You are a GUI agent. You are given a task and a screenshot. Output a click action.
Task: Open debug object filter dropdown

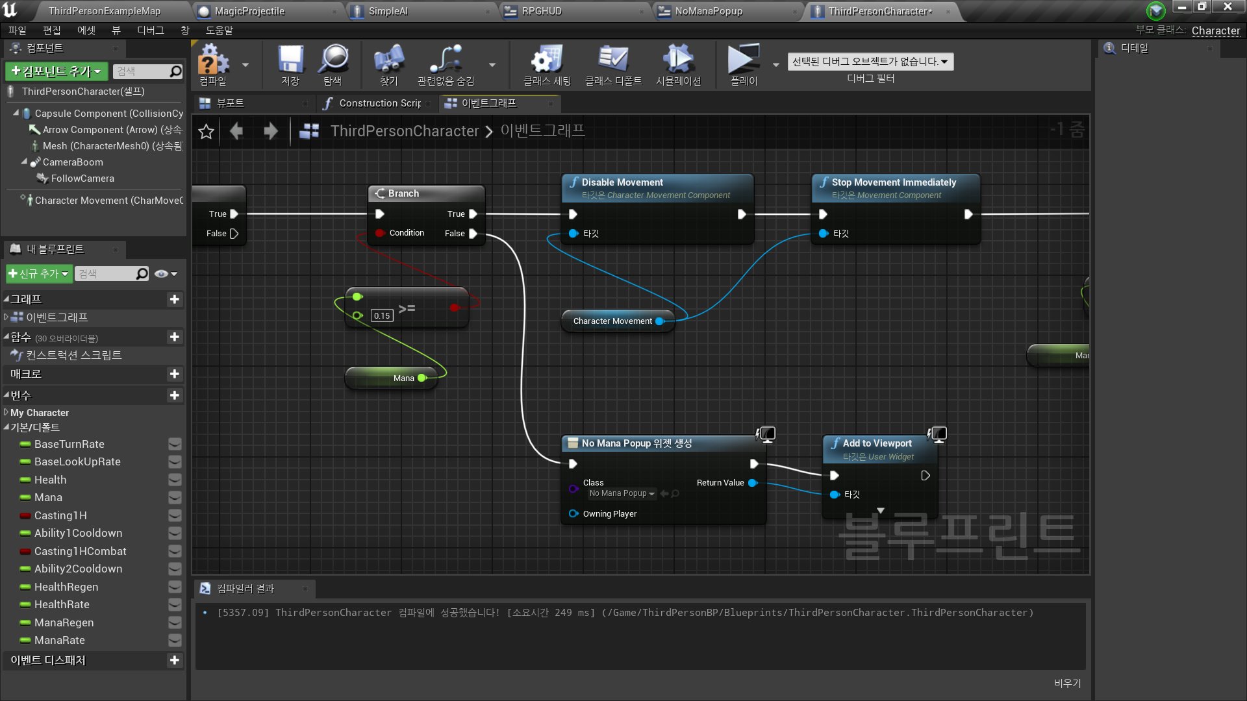(870, 62)
